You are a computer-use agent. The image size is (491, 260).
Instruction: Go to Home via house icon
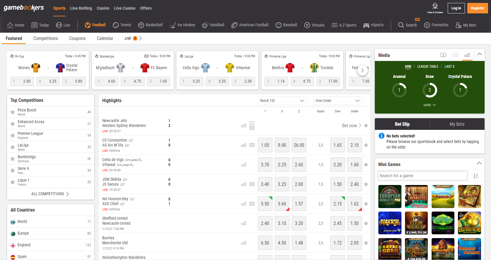click(10, 25)
